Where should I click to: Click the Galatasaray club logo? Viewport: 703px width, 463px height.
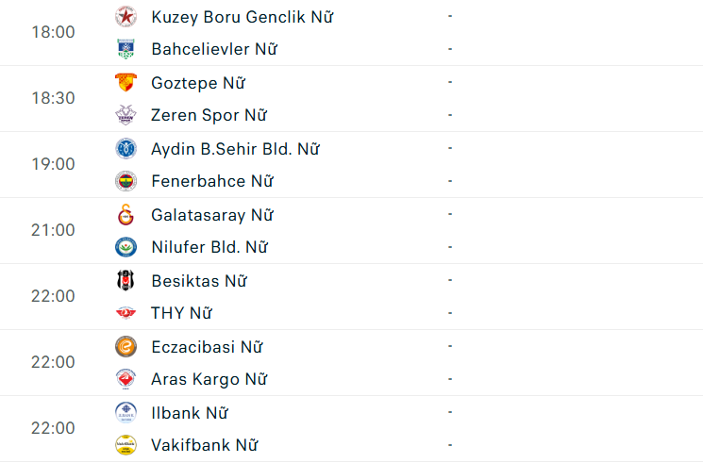(x=126, y=214)
